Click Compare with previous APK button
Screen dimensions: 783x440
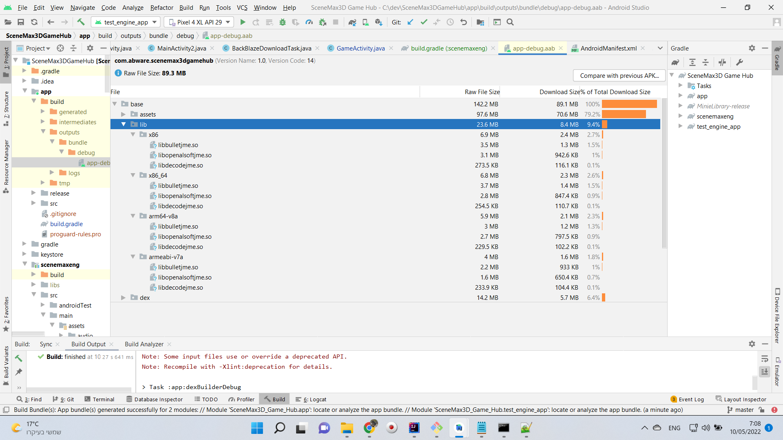click(619, 76)
